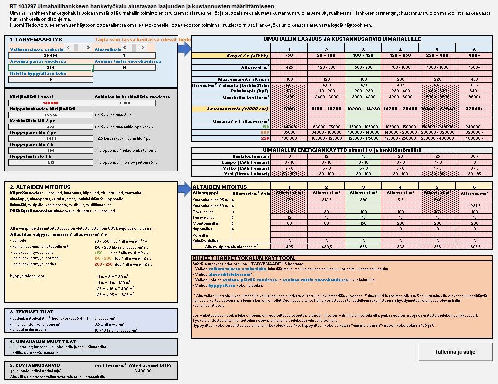Viewport: 498px width, 384px height.
Task: Click the pool area cell 1287,5
Action: click(474, 206)
